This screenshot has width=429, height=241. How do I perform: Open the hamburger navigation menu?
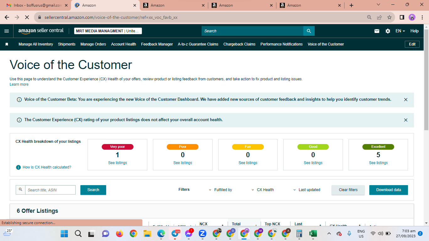(7, 31)
